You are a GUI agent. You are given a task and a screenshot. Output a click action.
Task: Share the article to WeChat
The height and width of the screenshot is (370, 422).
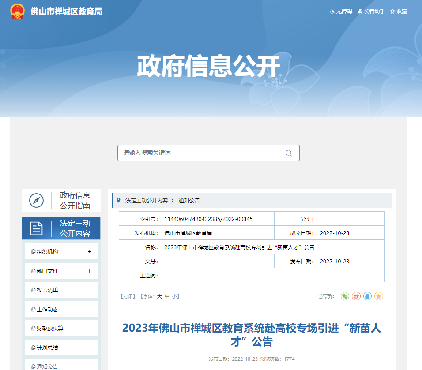[345, 296]
